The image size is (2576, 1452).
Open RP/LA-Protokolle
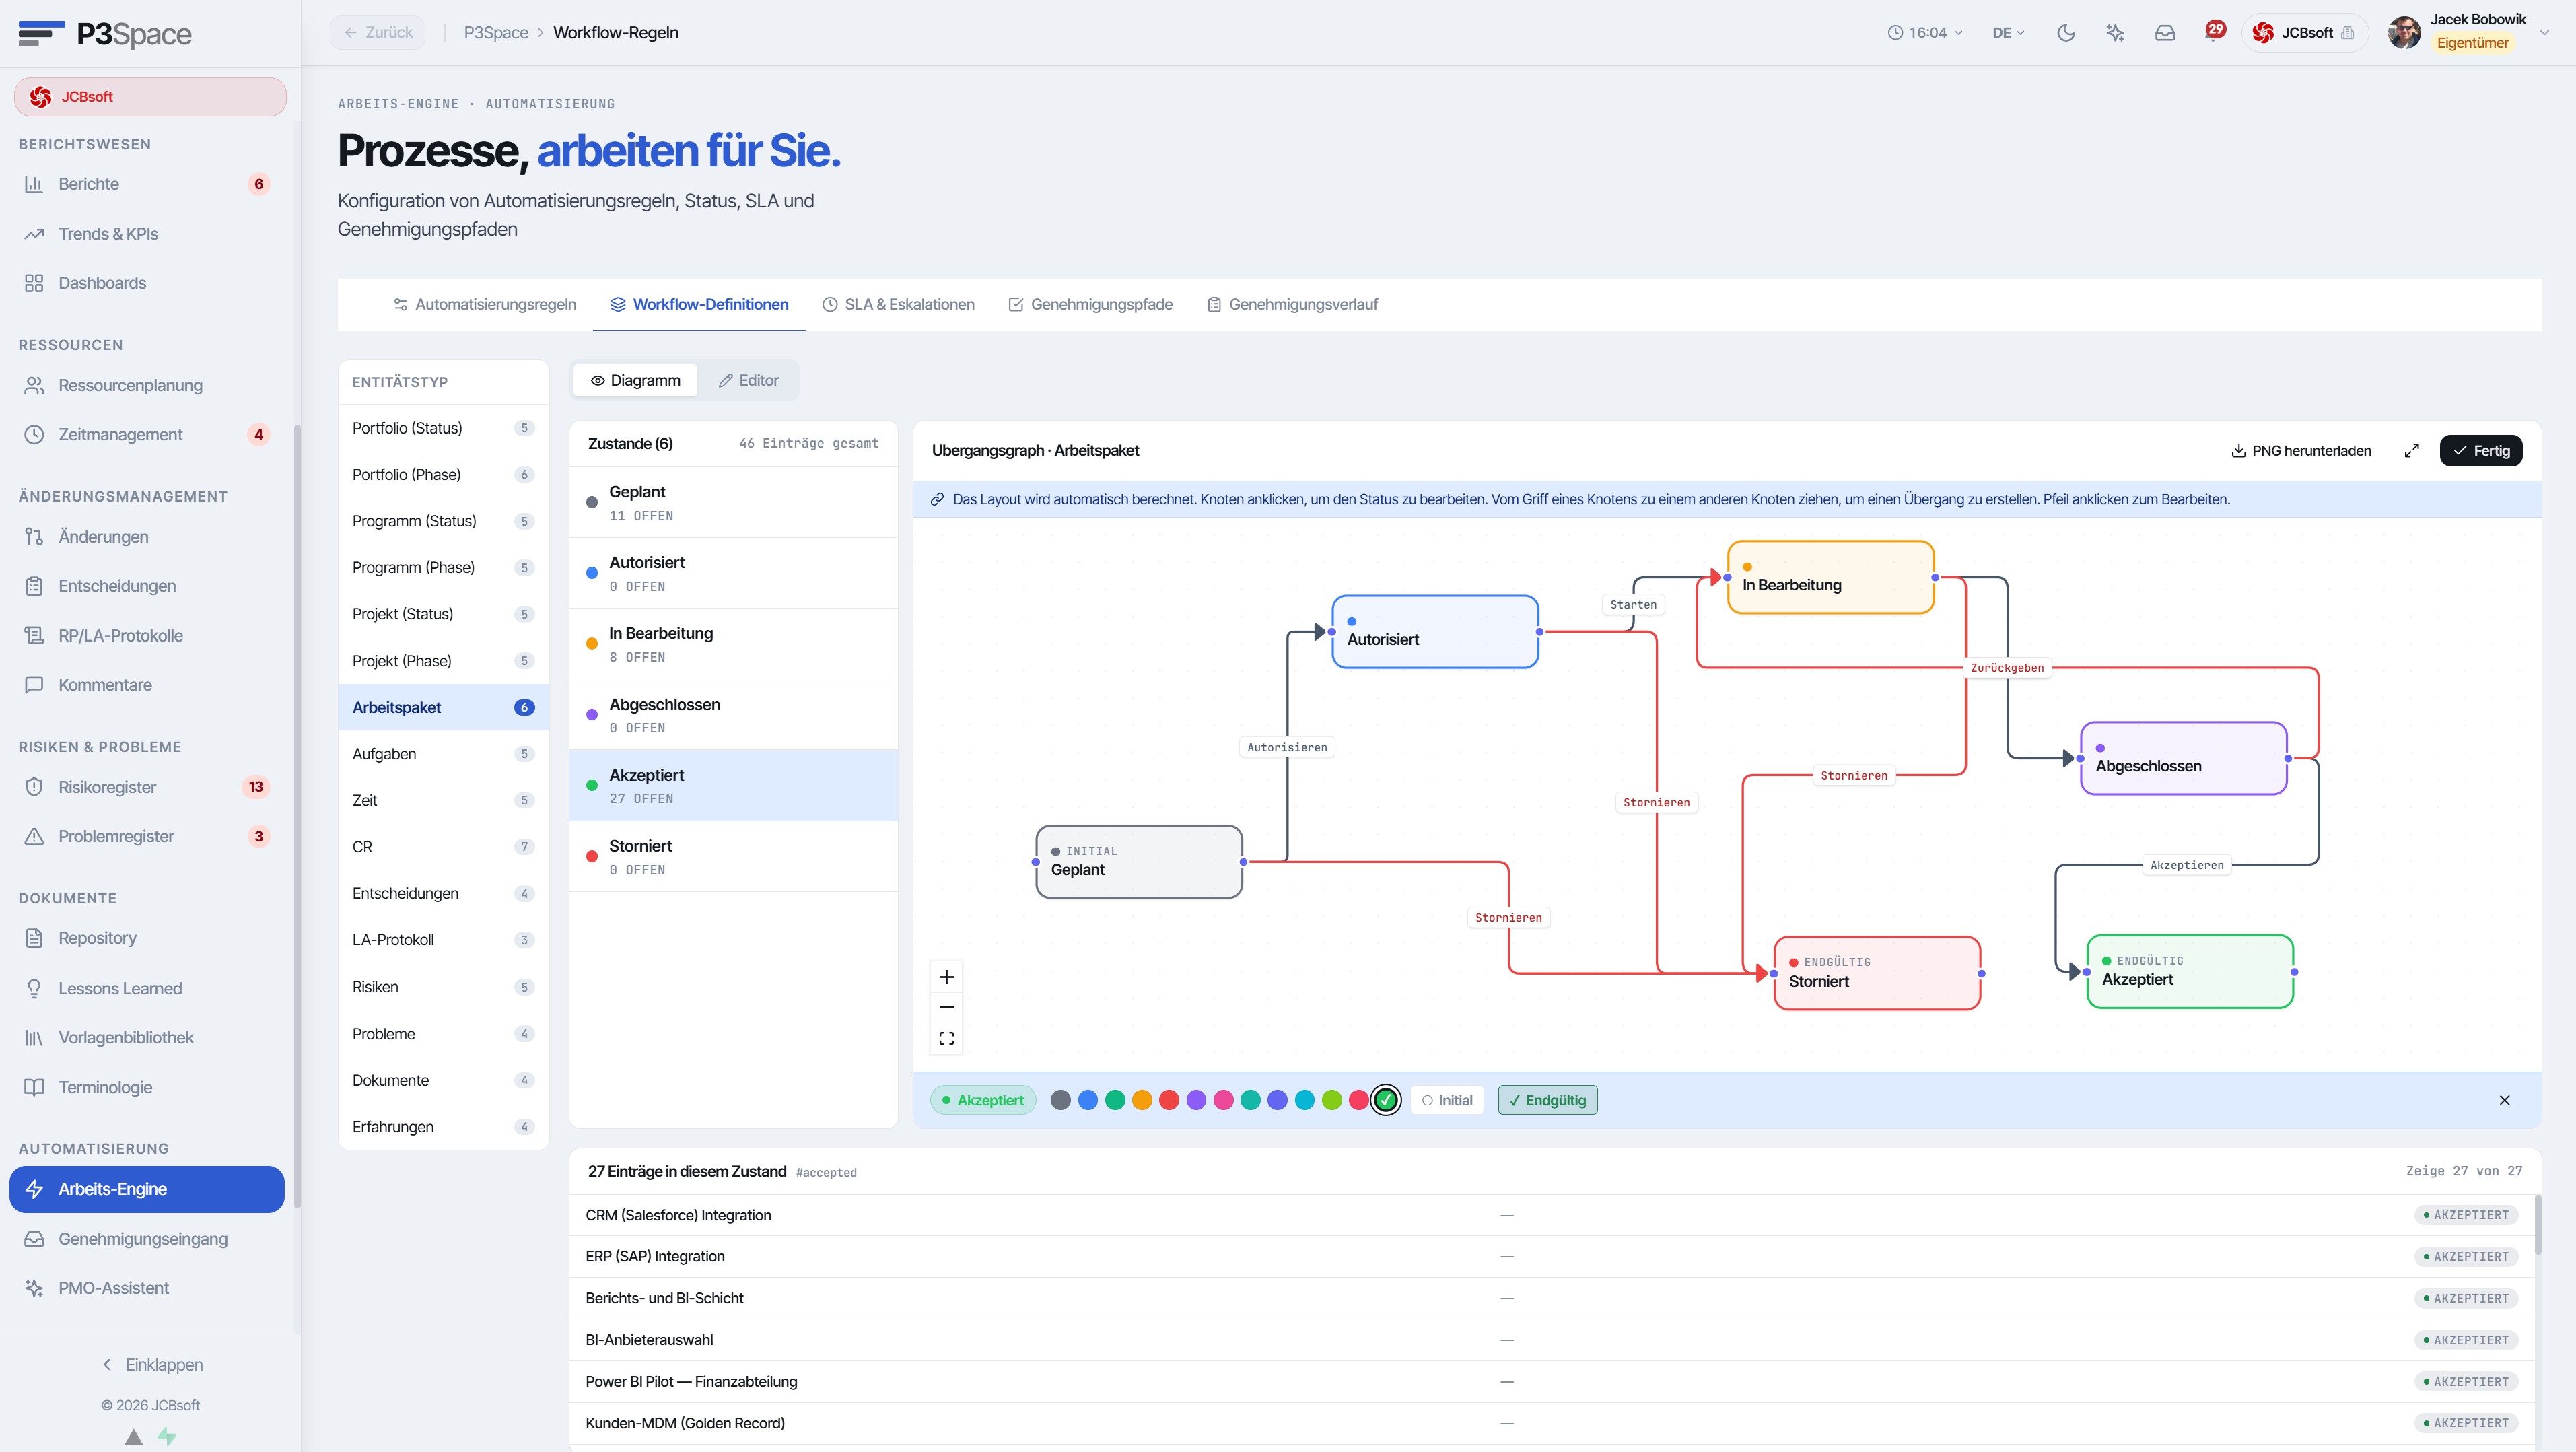click(x=148, y=636)
